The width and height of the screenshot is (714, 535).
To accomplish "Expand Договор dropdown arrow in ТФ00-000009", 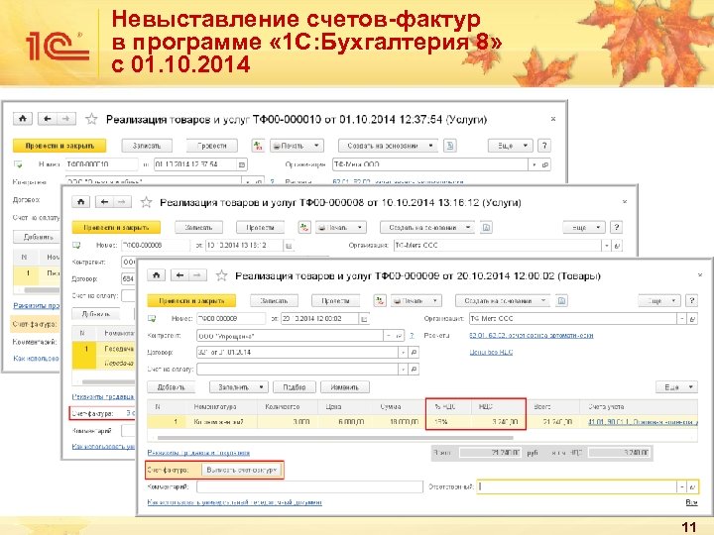I will click(404, 352).
